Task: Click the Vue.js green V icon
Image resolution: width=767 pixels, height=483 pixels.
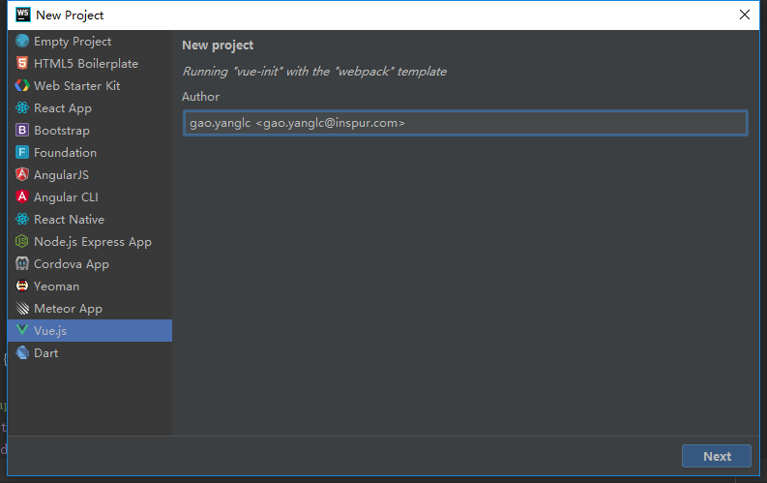Action: (x=22, y=330)
